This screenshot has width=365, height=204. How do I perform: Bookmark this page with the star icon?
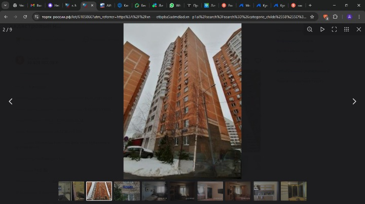(312, 17)
